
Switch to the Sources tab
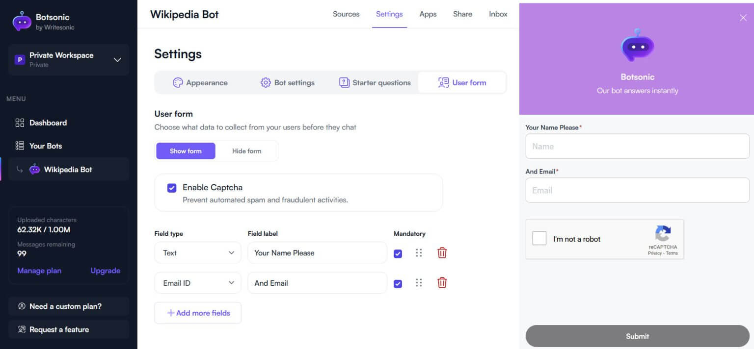pos(346,14)
